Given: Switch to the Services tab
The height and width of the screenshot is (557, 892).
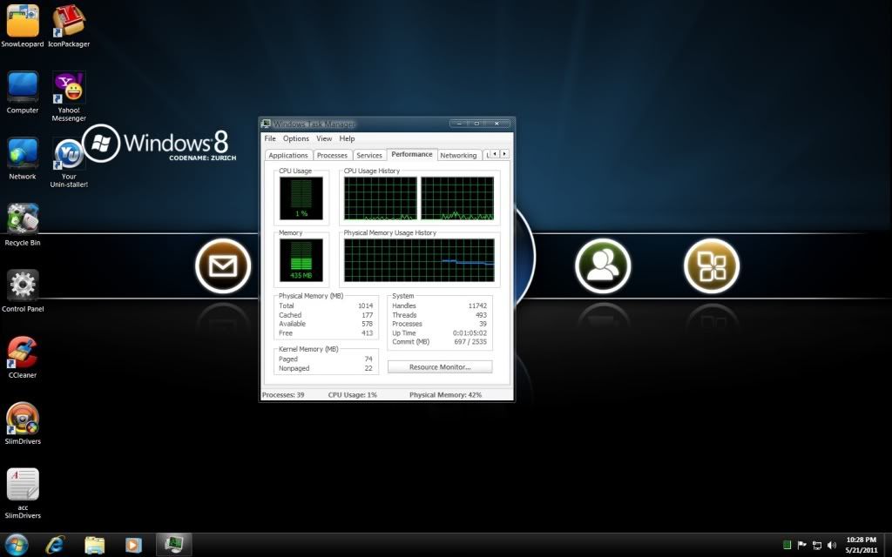Looking at the screenshot, I should coord(368,155).
